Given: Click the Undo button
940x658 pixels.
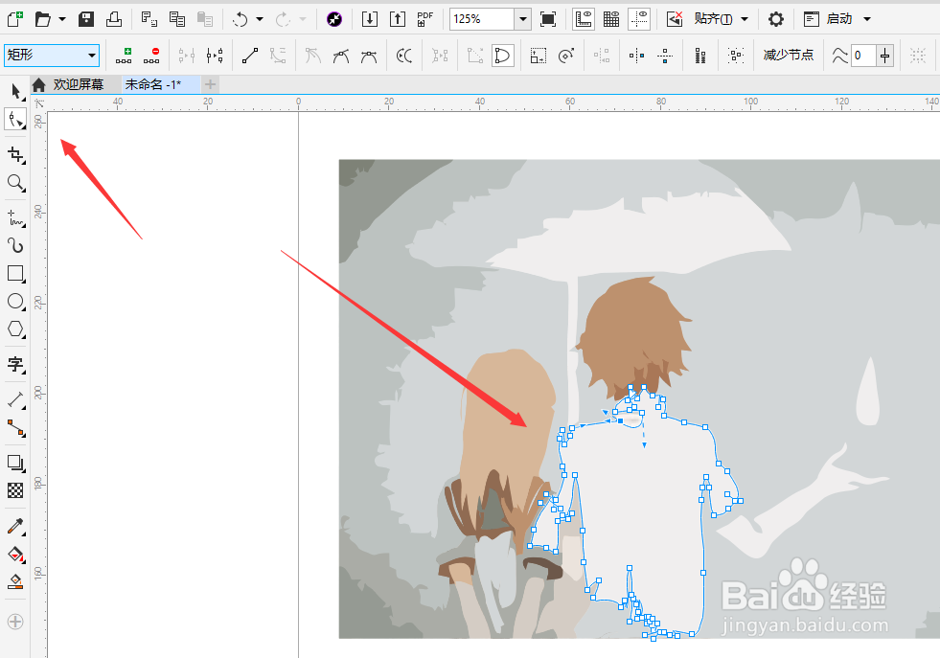Looking at the screenshot, I should 241,19.
